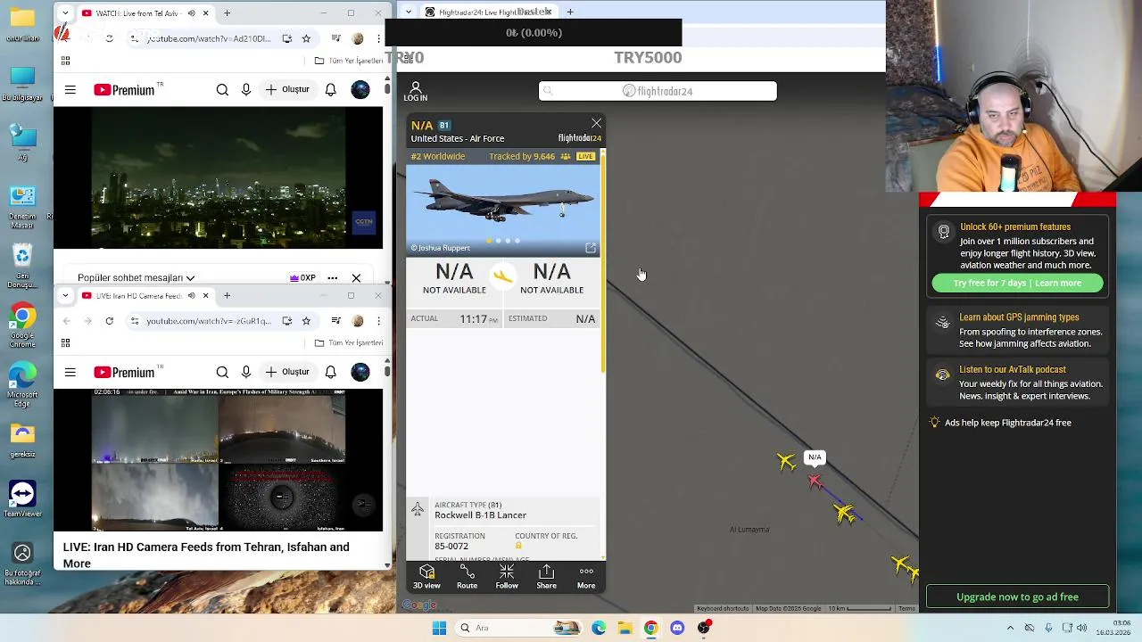
Task: Open the Windows Start menu
Action: point(439,628)
